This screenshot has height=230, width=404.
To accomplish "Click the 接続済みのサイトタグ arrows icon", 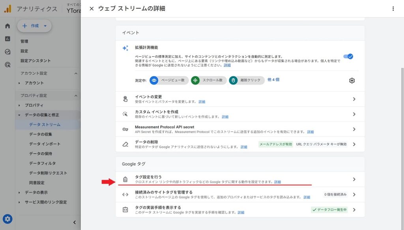I will coord(125,195).
